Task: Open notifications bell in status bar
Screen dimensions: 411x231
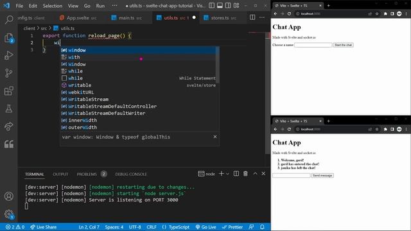Action: point(262,227)
